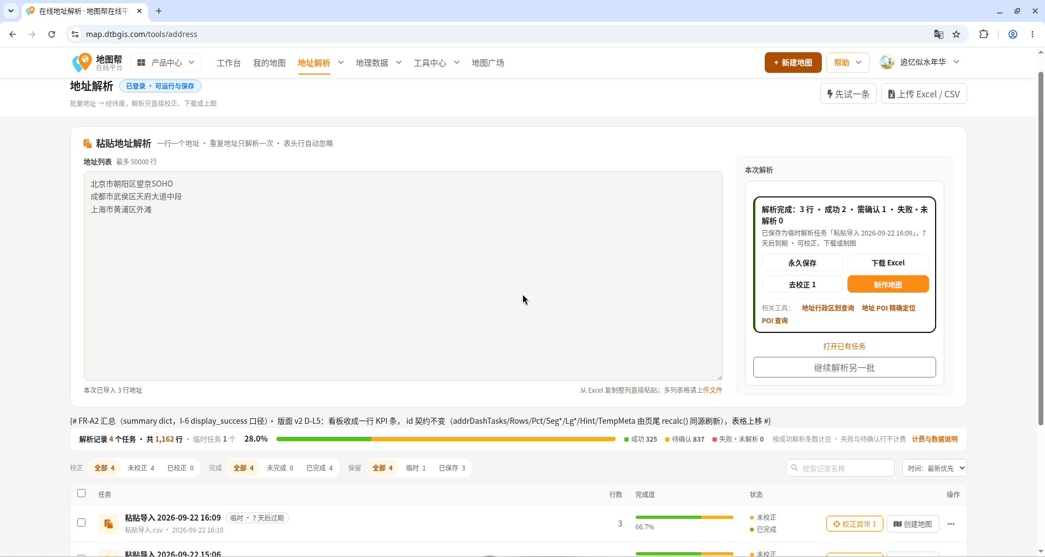Tick checkbox for 粘贴导入 2026-09-22 16:09 task
The height and width of the screenshot is (557, 1045).
tap(82, 523)
